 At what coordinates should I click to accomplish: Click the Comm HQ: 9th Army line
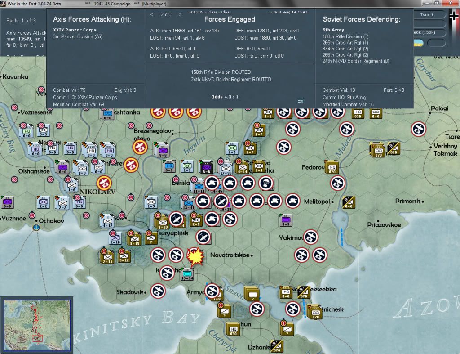click(x=345, y=97)
